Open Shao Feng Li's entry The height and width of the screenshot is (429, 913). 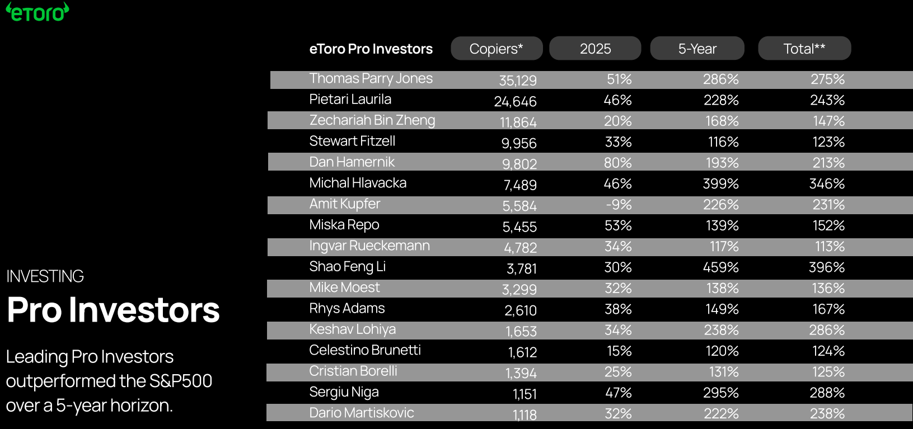tap(347, 267)
